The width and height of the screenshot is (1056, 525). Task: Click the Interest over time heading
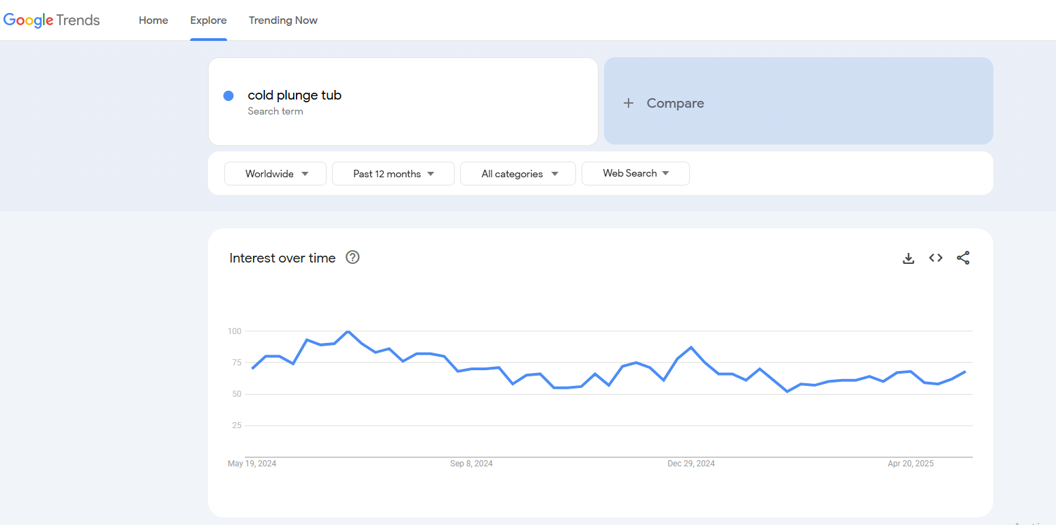click(282, 258)
